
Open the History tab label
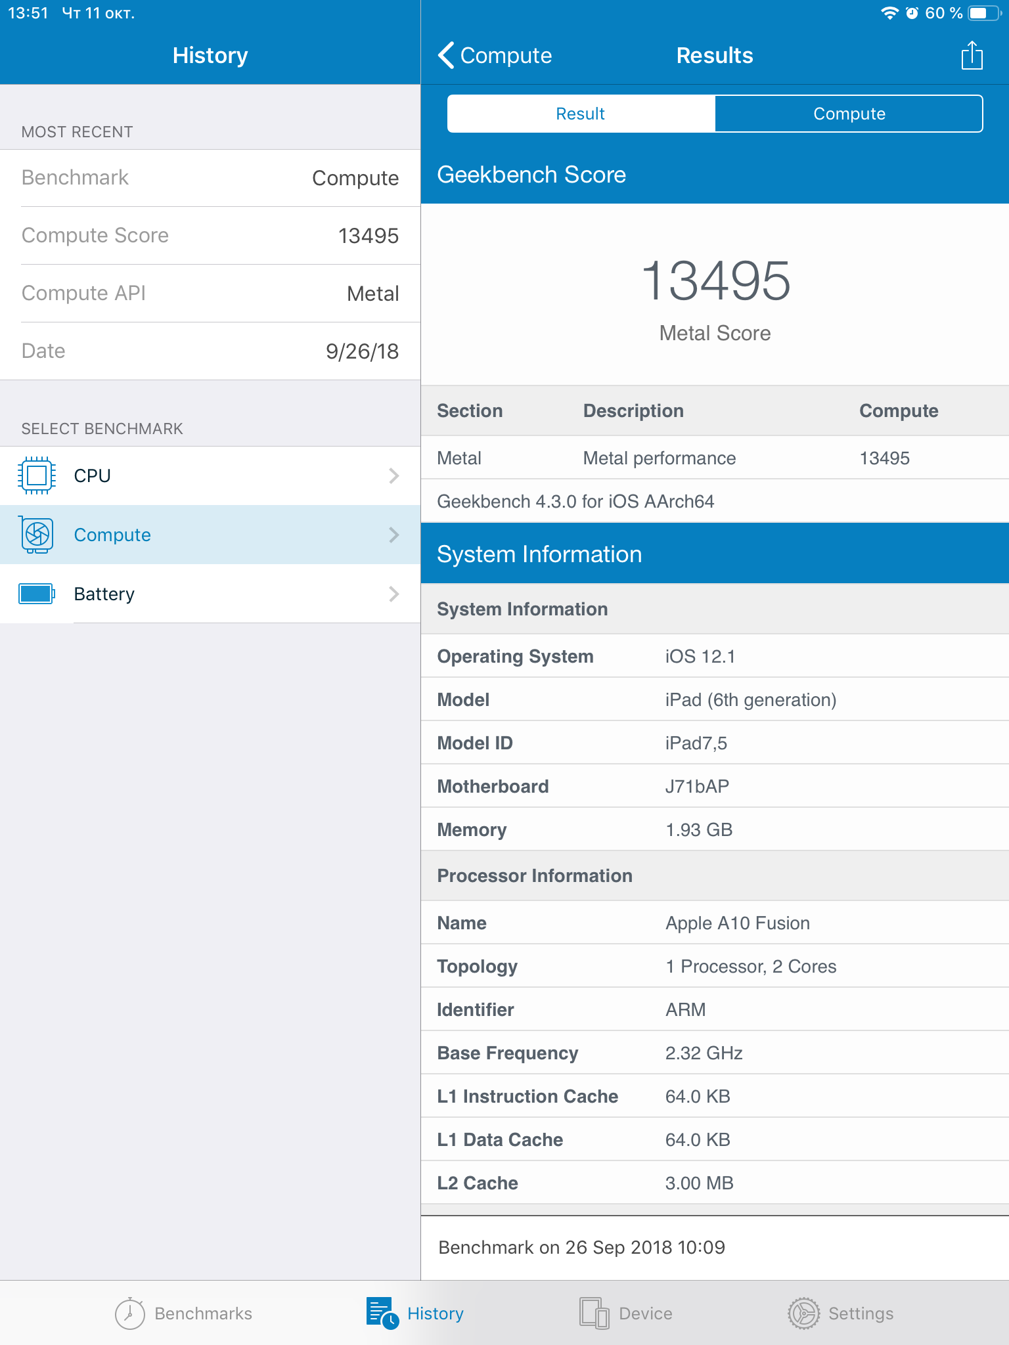tap(435, 1313)
